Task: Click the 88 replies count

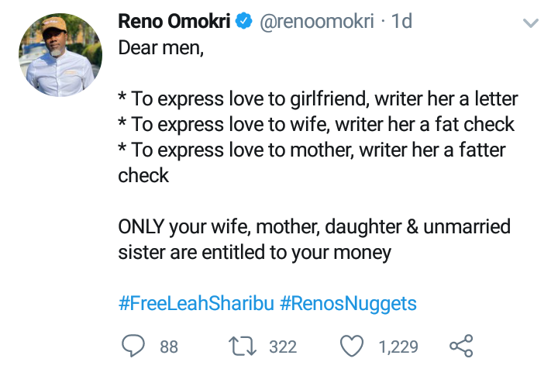Action: coord(169,347)
